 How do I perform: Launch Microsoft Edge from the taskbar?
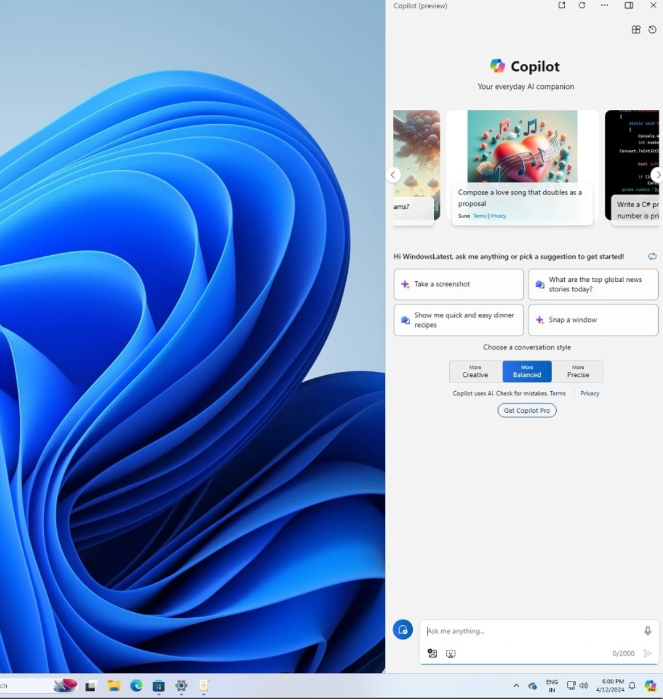tap(136, 686)
